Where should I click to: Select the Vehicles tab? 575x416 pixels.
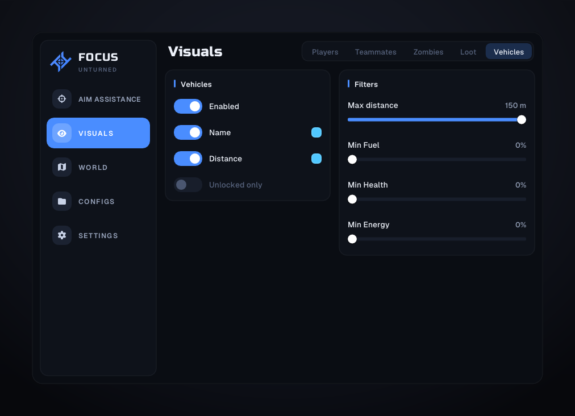tap(509, 52)
